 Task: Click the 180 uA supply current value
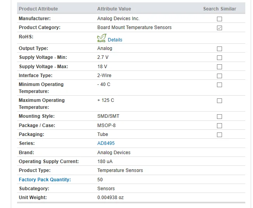tap(105, 162)
